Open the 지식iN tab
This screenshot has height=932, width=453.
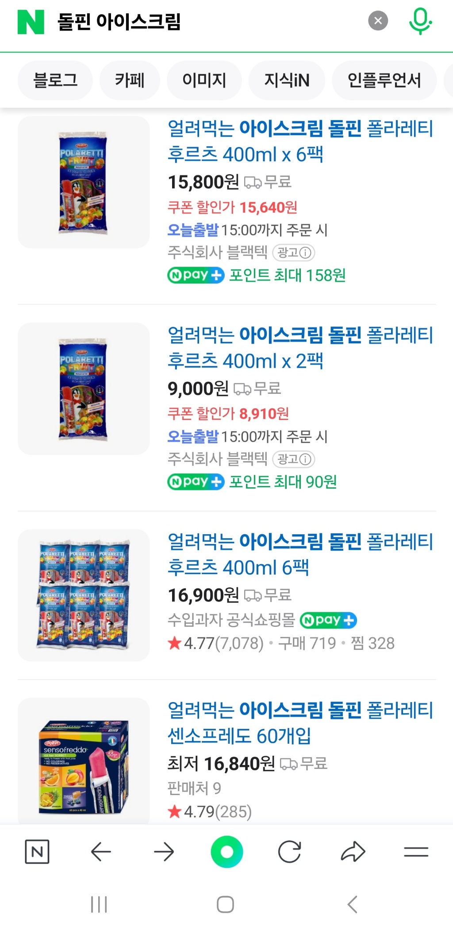pyautogui.click(x=287, y=80)
